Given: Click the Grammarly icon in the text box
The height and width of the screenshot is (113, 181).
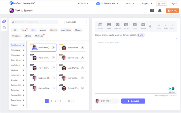Looking at the screenshot, I should pyautogui.click(x=173, y=89).
